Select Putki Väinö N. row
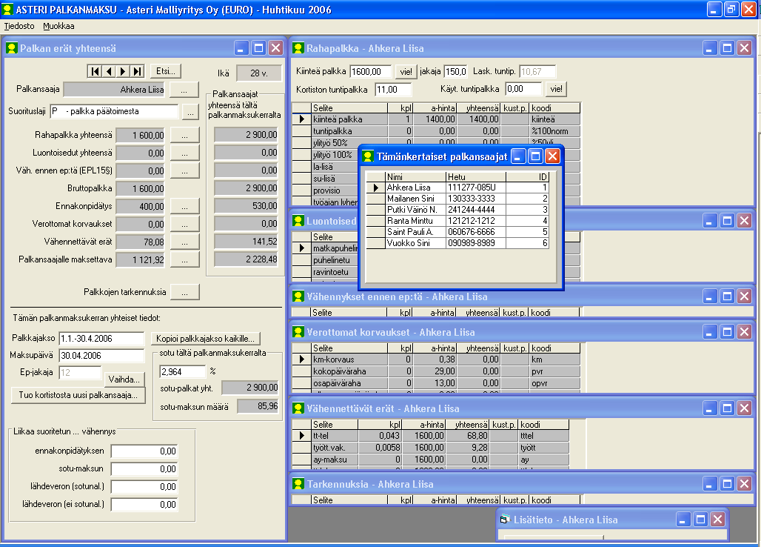The height and width of the screenshot is (547, 761). pyautogui.click(x=457, y=210)
